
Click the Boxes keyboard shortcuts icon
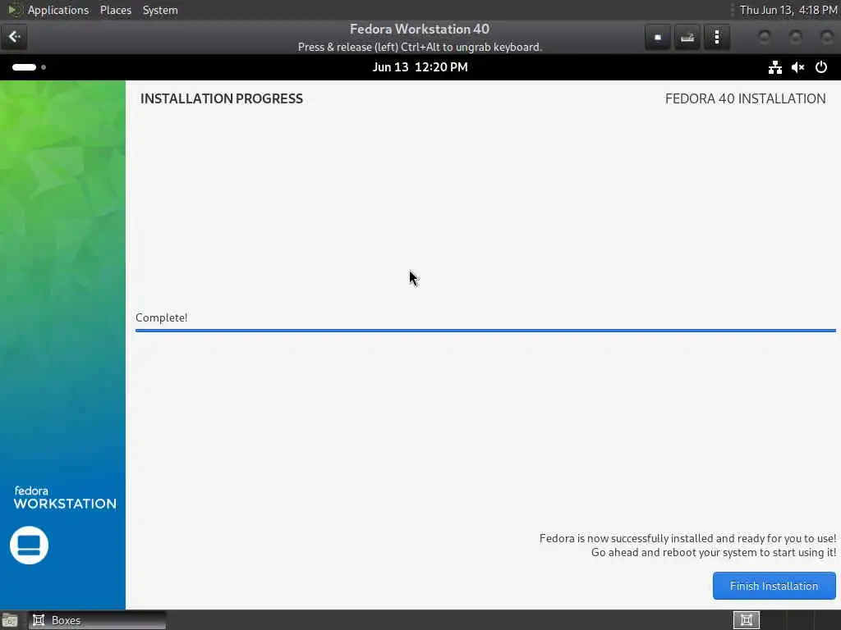click(x=687, y=37)
